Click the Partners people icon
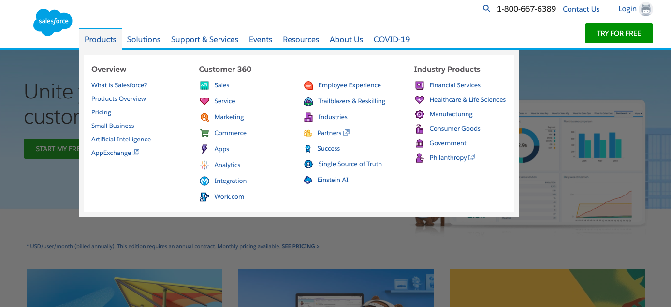Image resolution: width=671 pixels, height=307 pixels. (x=308, y=133)
